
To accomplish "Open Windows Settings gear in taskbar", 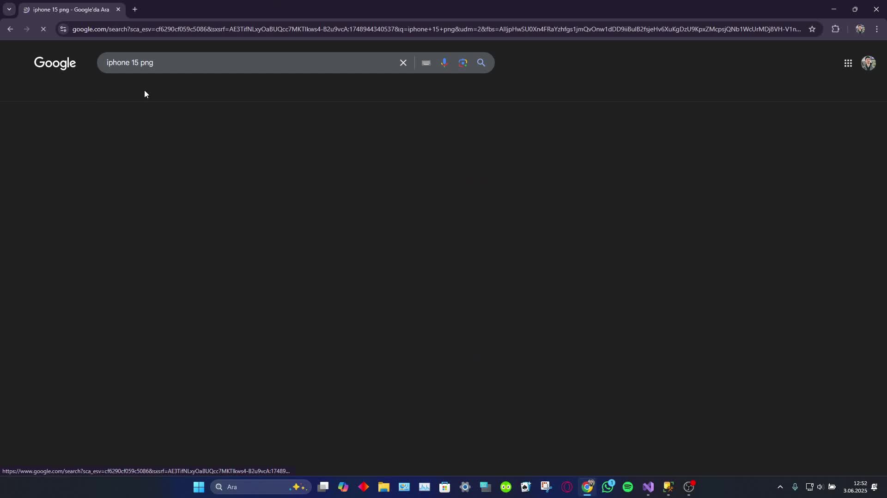I will point(465,487).
